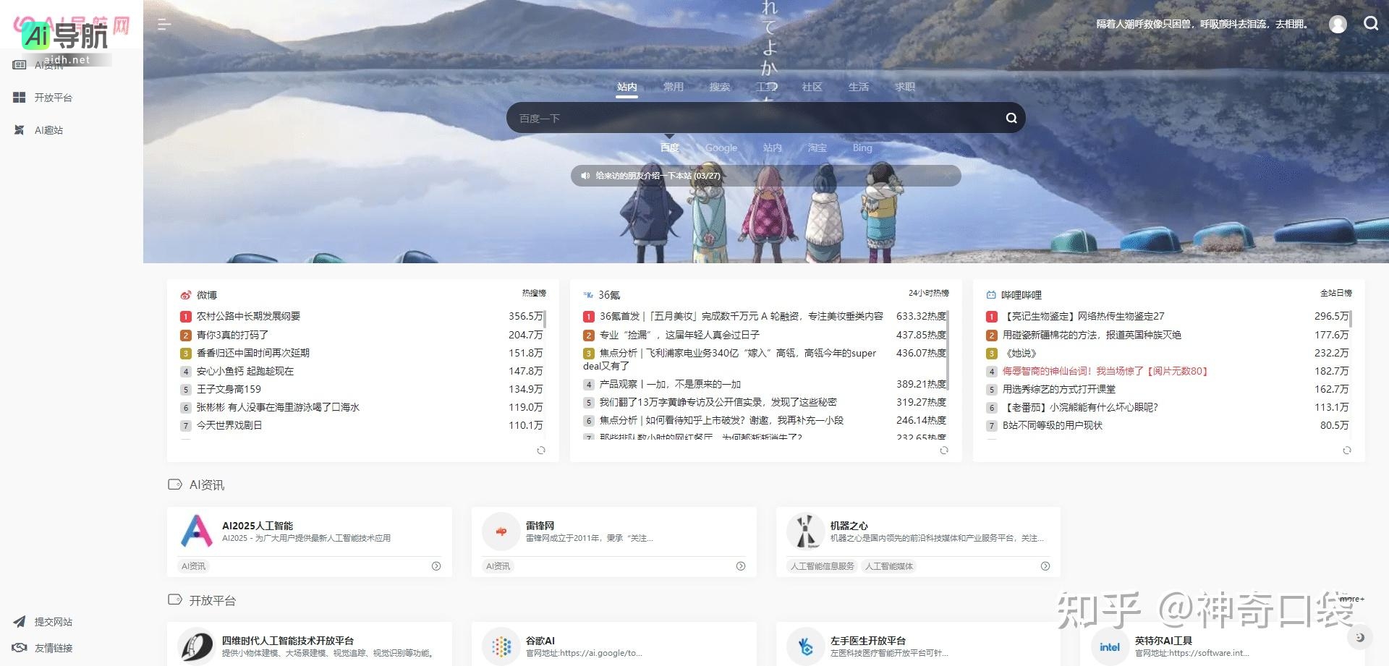Open 哔哩哔哩 video 《她说》
The image size is (1389, 666).
[x=1021, y=353]
